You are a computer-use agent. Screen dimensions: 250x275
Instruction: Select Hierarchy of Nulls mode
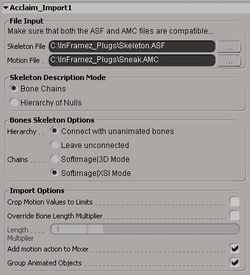coord(14,102)
